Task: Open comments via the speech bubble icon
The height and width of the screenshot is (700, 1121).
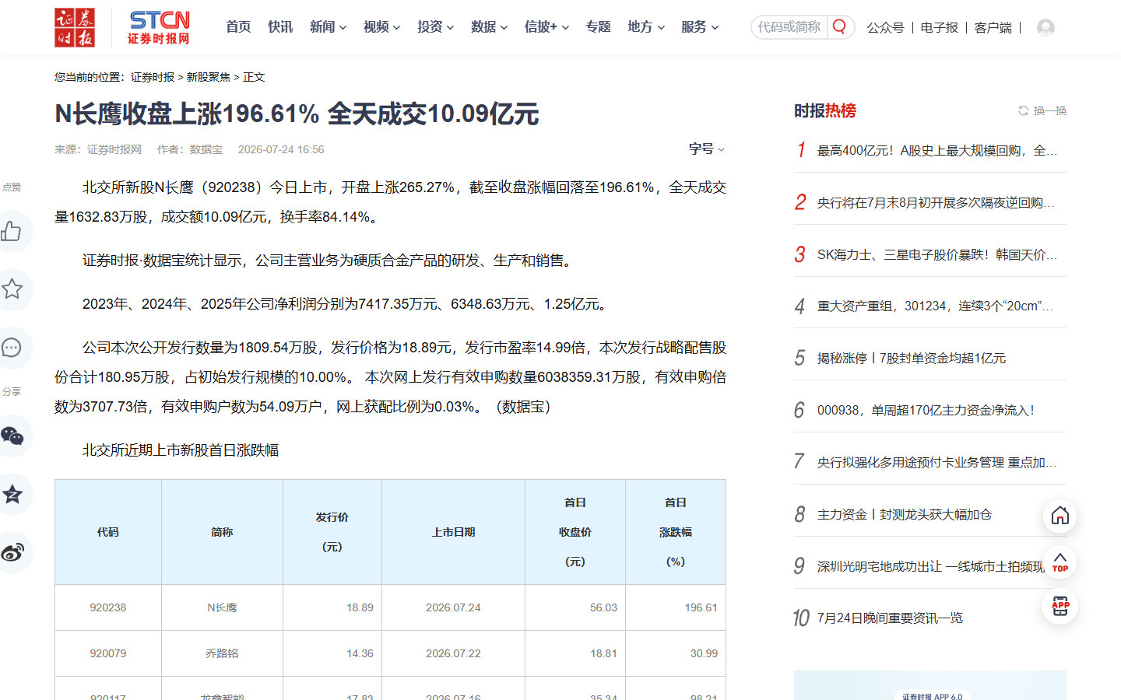Action: coord(11,348)
